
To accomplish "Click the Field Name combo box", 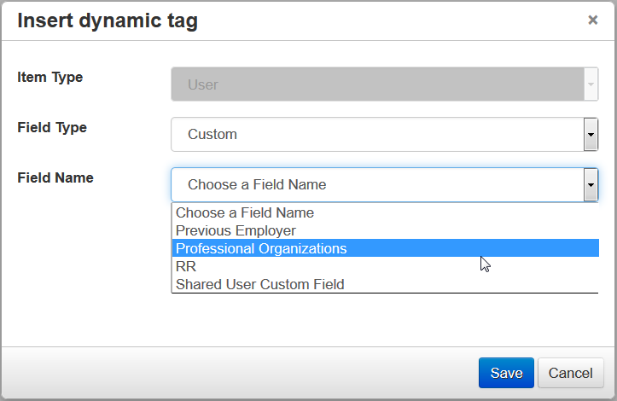I will 376,184.
